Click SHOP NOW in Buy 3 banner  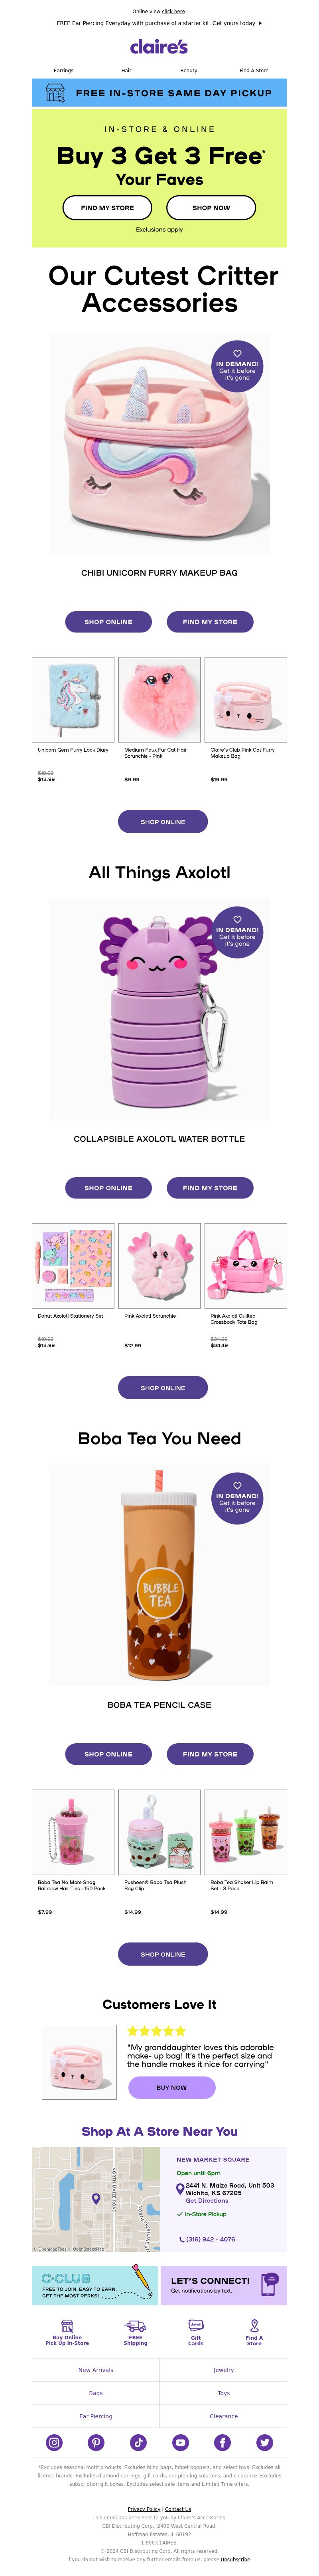pyautogui.click(x=211, y=207)
